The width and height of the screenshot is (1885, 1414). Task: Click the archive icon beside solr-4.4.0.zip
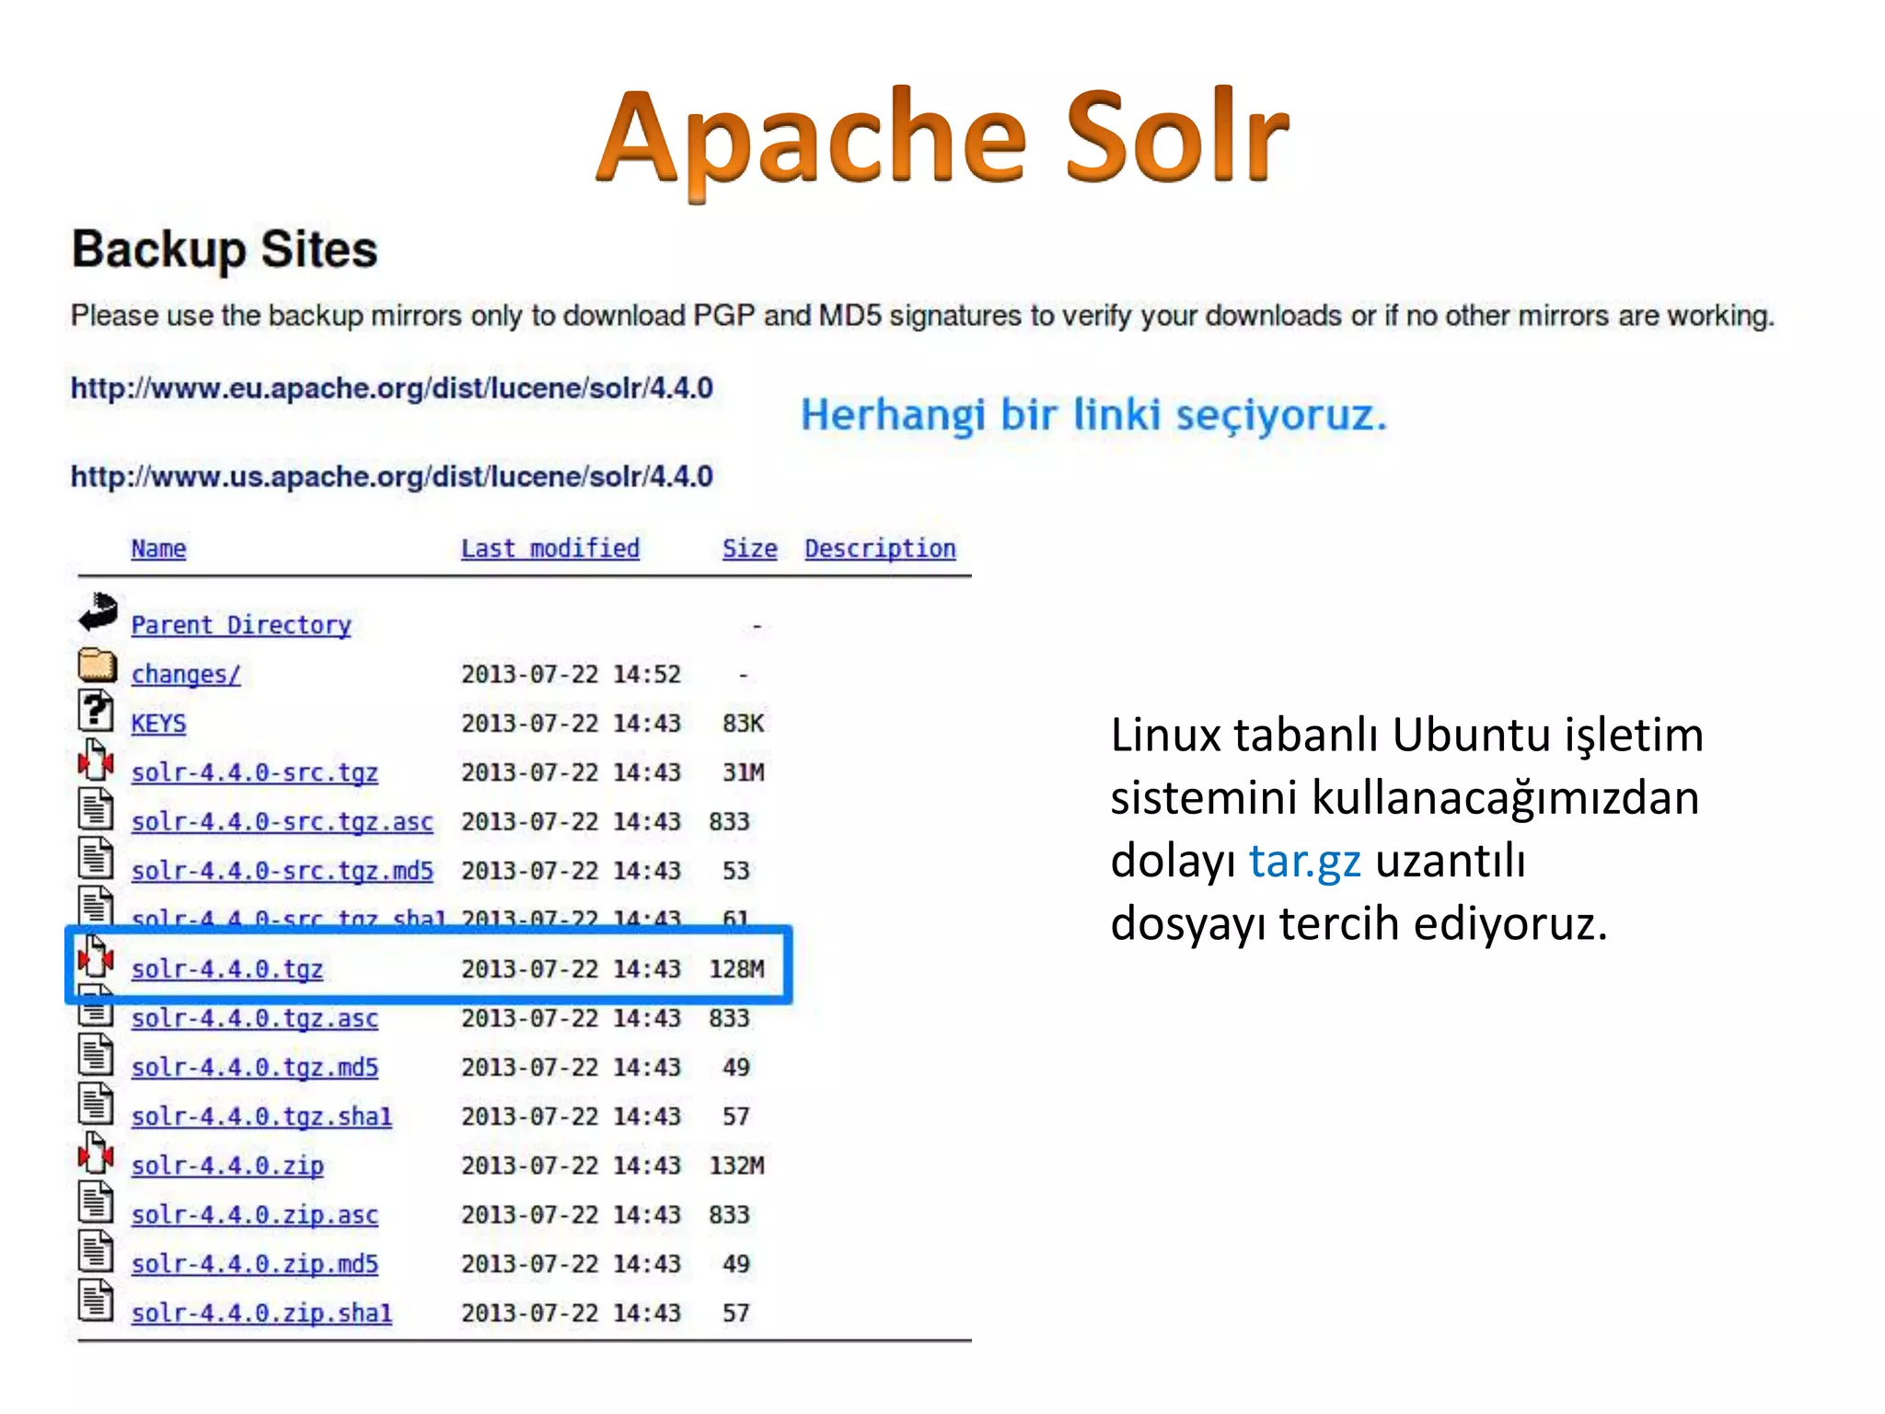click(x=96, y=1153)
